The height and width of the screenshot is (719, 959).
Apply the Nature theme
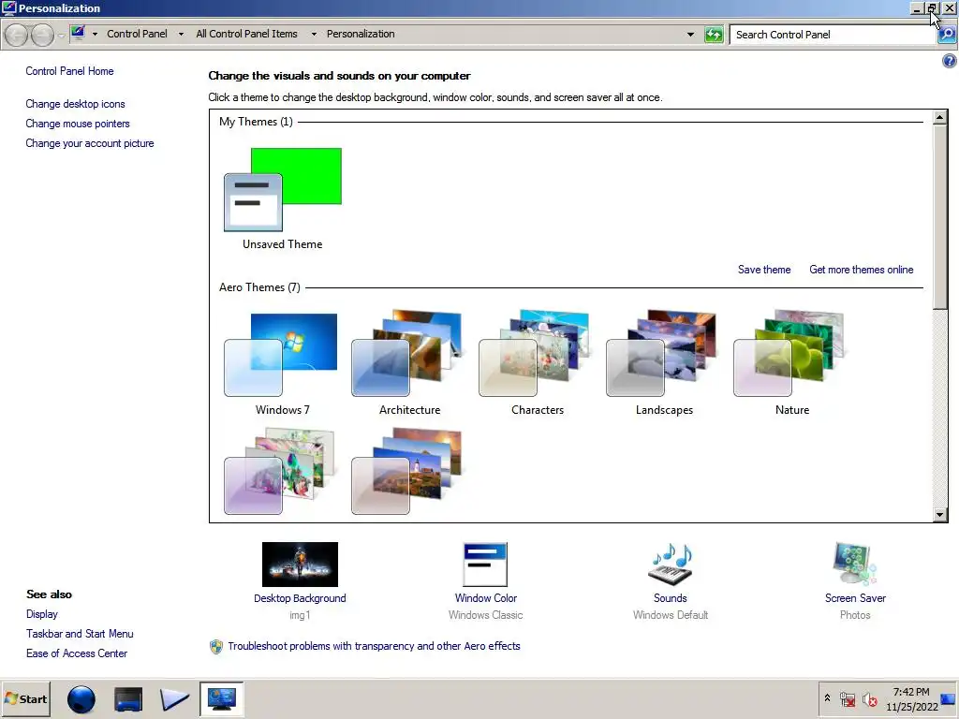(x=789, y=353)
